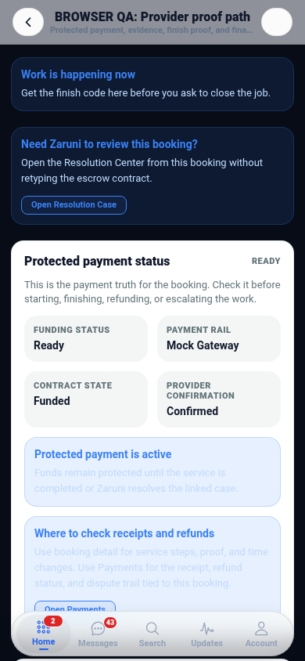Tap the Search magnifier icon
This screenshot has height=661, width=305.
pos(152,629)
